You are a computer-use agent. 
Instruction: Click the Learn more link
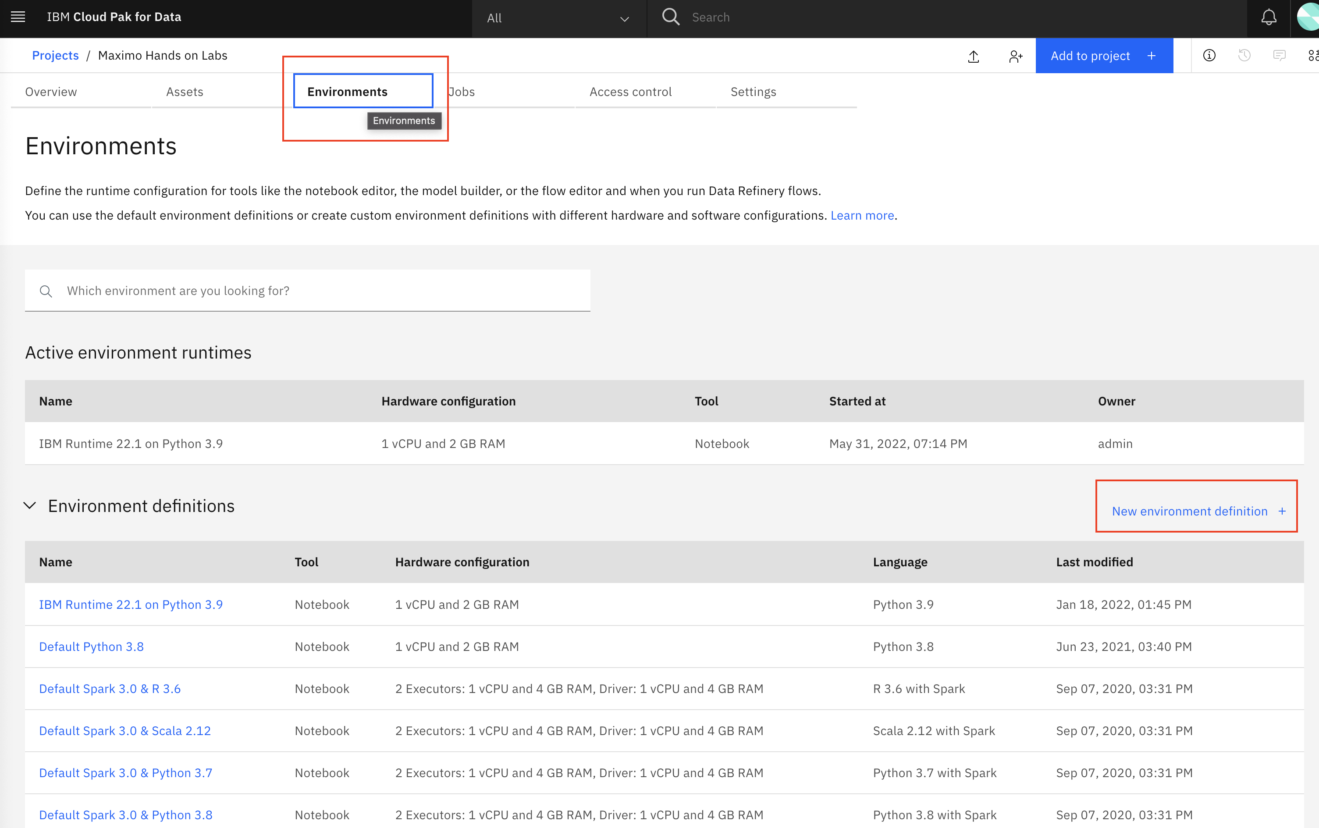862,216
